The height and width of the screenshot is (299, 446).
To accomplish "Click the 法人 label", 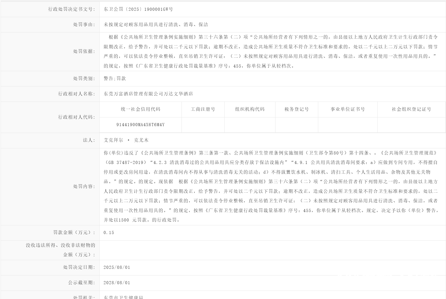I will (89, 140).
